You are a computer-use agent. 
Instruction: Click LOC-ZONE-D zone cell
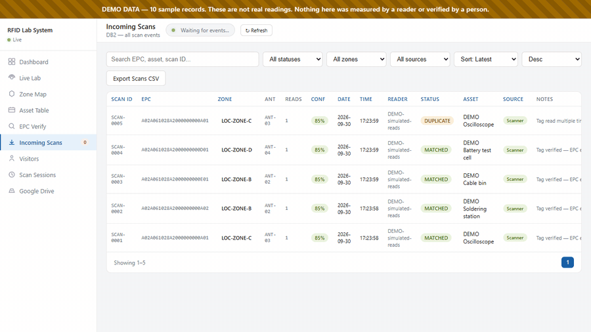click(236, 150)
